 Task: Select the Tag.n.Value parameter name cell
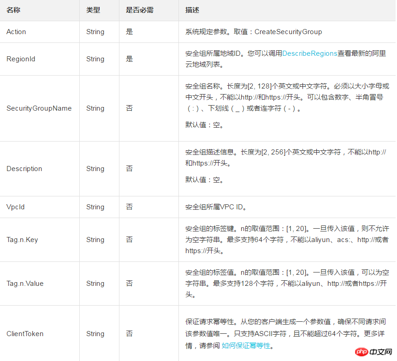click(x=25, y=284)
